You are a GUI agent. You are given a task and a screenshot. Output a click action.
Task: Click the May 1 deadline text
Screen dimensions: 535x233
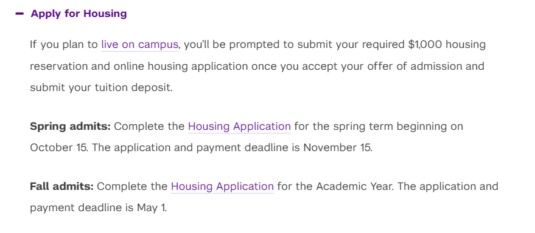tap(152, 208)
